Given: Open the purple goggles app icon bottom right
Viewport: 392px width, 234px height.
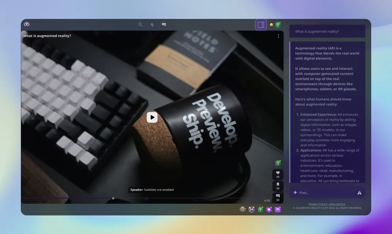Looking at the screenshot, I should tap(278, 209).
